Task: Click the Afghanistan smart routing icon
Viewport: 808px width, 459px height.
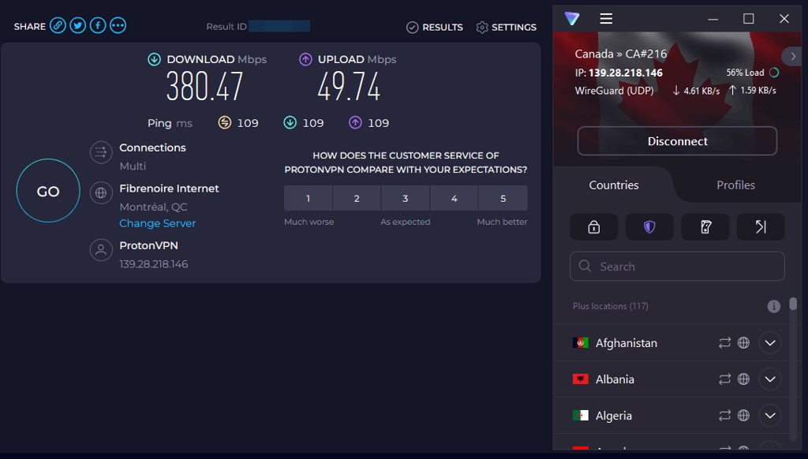Action: (724, 342)
